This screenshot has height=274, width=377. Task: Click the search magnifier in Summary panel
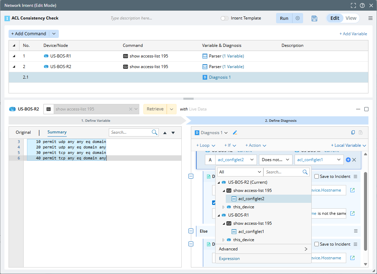tap(155, 132)
